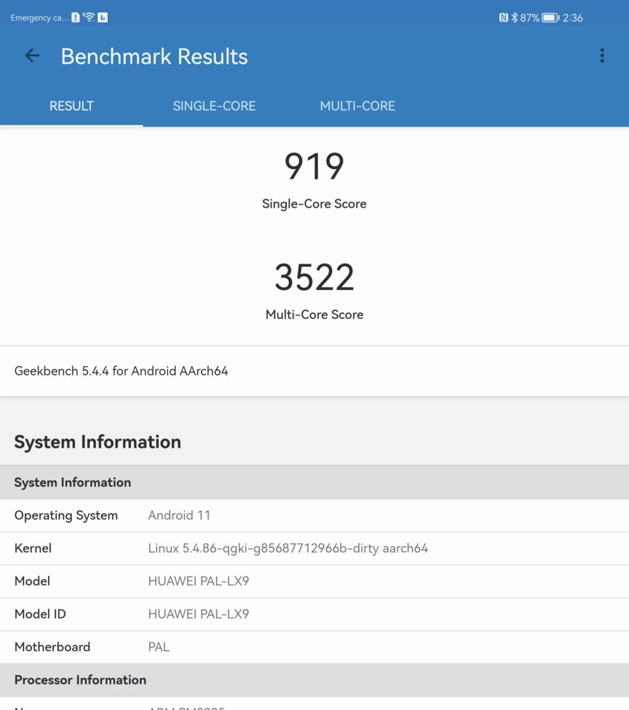Tap the large System Information heading
Image resolution: width=629 pixels, height=710 pixels.
point(98,442)
